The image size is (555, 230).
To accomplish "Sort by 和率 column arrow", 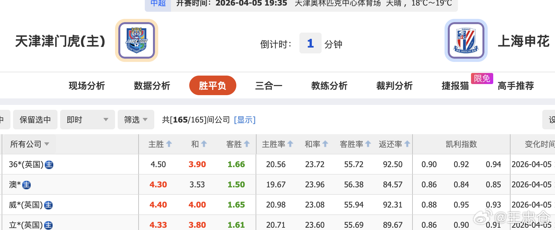I will click(x=325, y=144).
